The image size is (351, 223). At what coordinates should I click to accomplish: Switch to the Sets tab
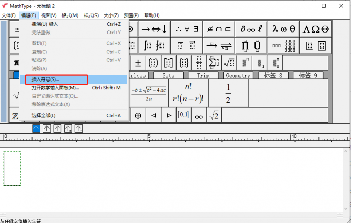coord(168,76)
